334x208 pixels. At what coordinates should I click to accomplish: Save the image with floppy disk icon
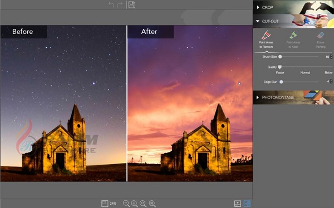coord(131,4)
